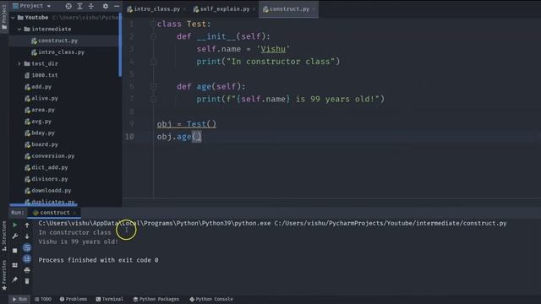Open the TODO tool window
This screenshot has width=541, height=304.
43,299
